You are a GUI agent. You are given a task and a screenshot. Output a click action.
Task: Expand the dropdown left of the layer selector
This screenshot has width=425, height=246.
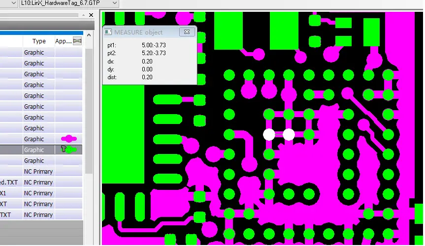(14, 3)
